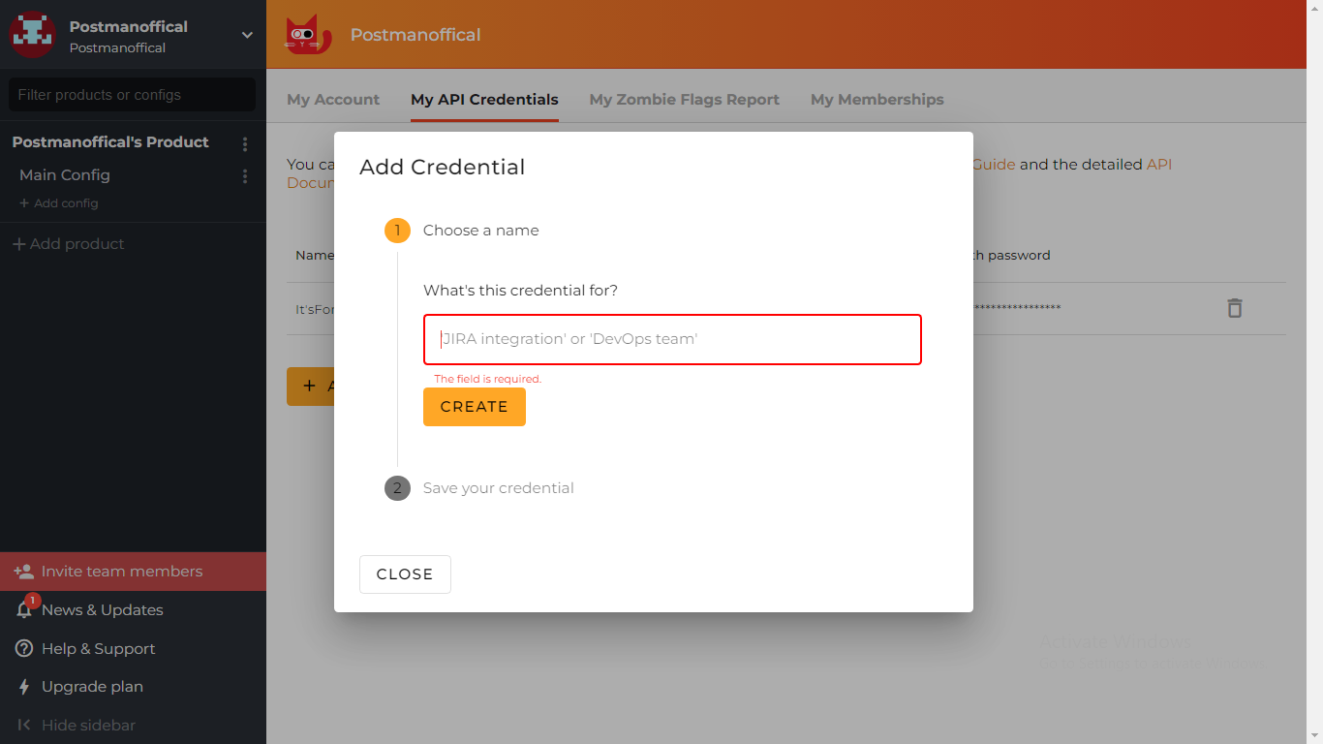Close the Add Credential dialog
The image size is (1323, 744).
point(405,573)
